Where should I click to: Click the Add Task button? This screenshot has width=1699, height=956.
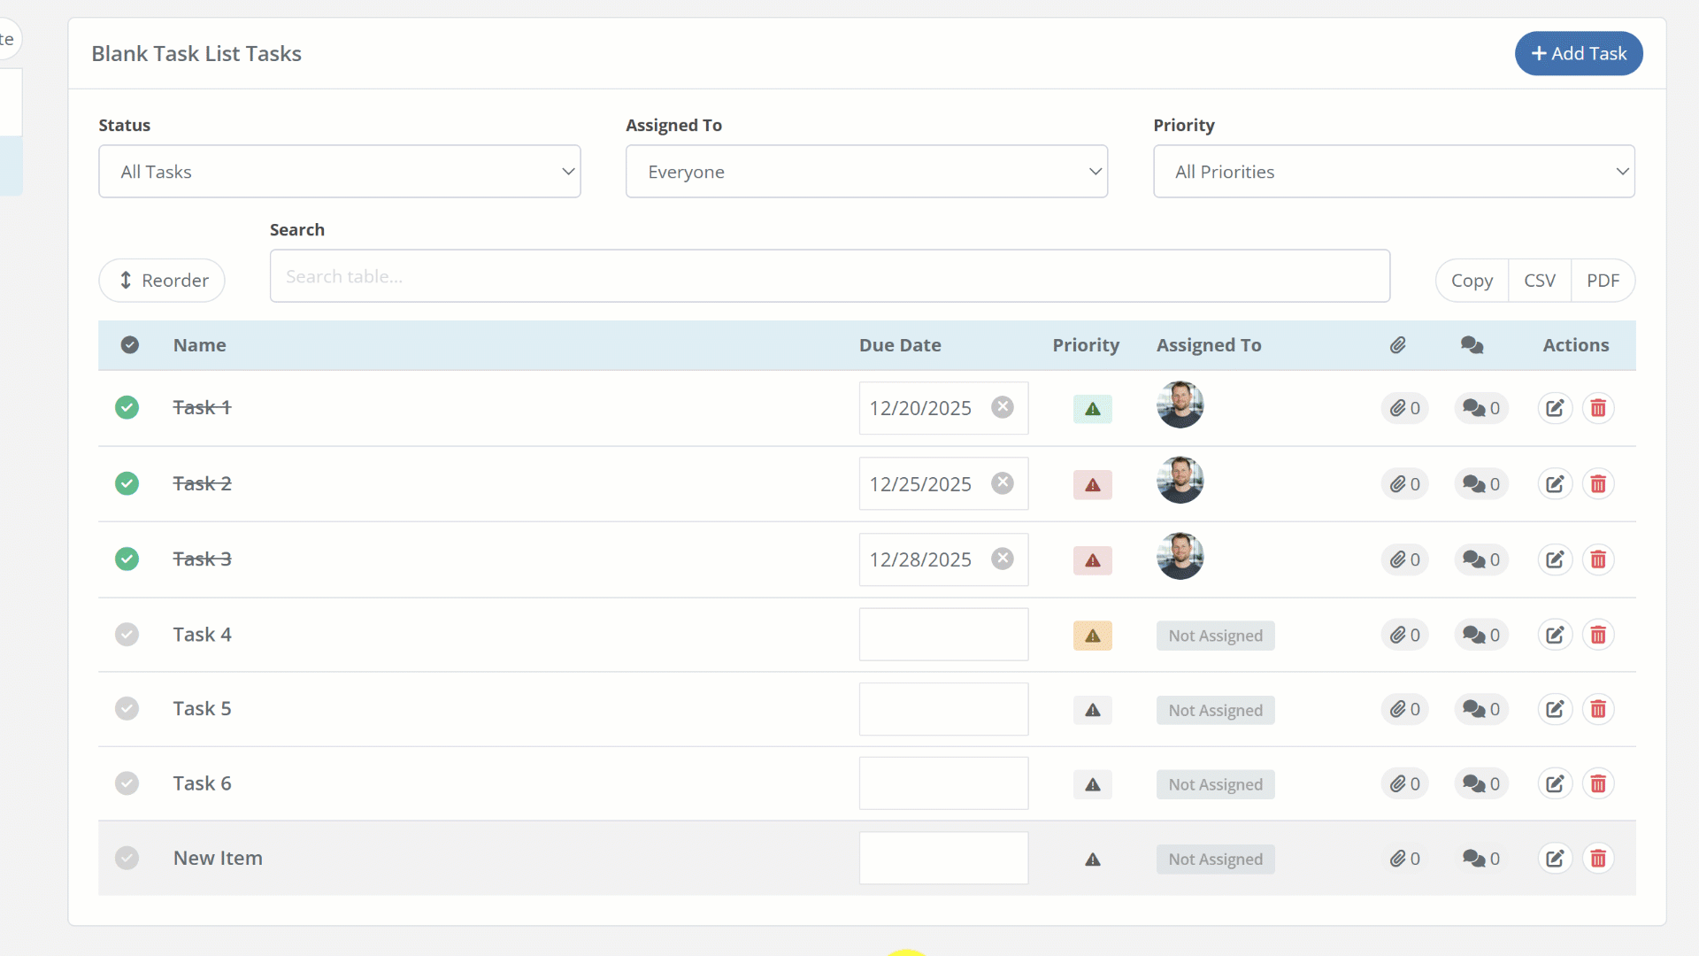click(x=1579, y=53)
